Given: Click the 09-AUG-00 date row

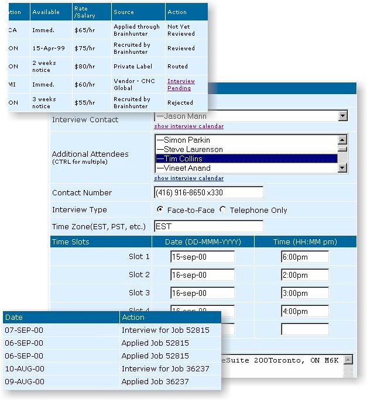Looking at the screenshot, I should 61,382.
